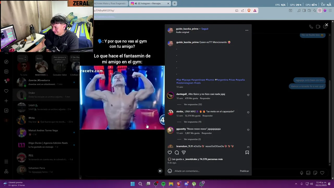
Task: Start an audio call with phone icon
Action: click(311, 27)
